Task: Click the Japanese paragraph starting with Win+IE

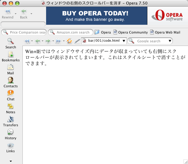Action: [x=105, y=57]
